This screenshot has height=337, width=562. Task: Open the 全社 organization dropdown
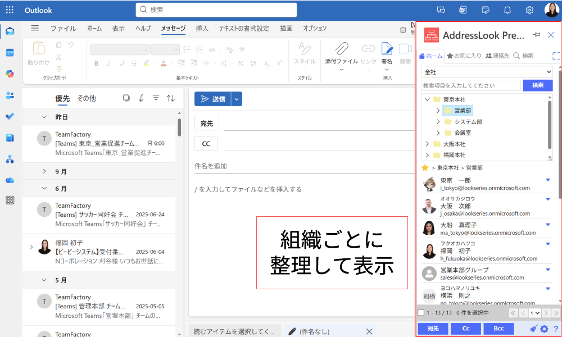(487, 72)
